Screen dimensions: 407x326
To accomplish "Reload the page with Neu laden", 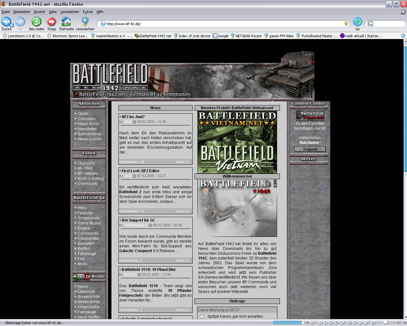I will pos(37,22).
